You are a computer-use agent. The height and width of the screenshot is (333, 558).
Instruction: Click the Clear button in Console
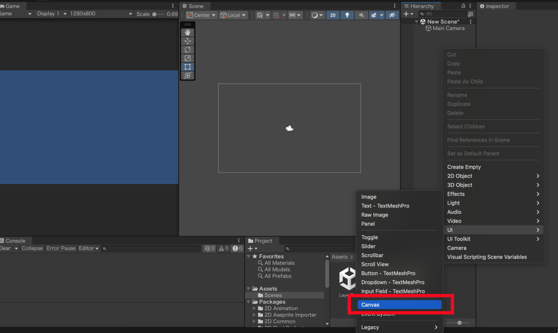coord(6,248)
